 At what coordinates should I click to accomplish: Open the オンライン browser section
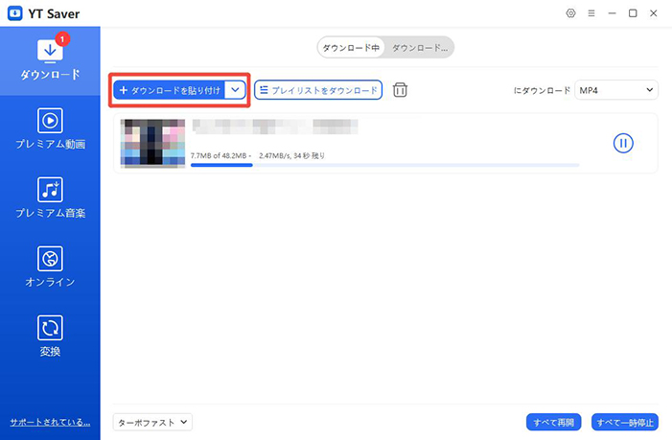pyautogui.click(x=50, y=267)
